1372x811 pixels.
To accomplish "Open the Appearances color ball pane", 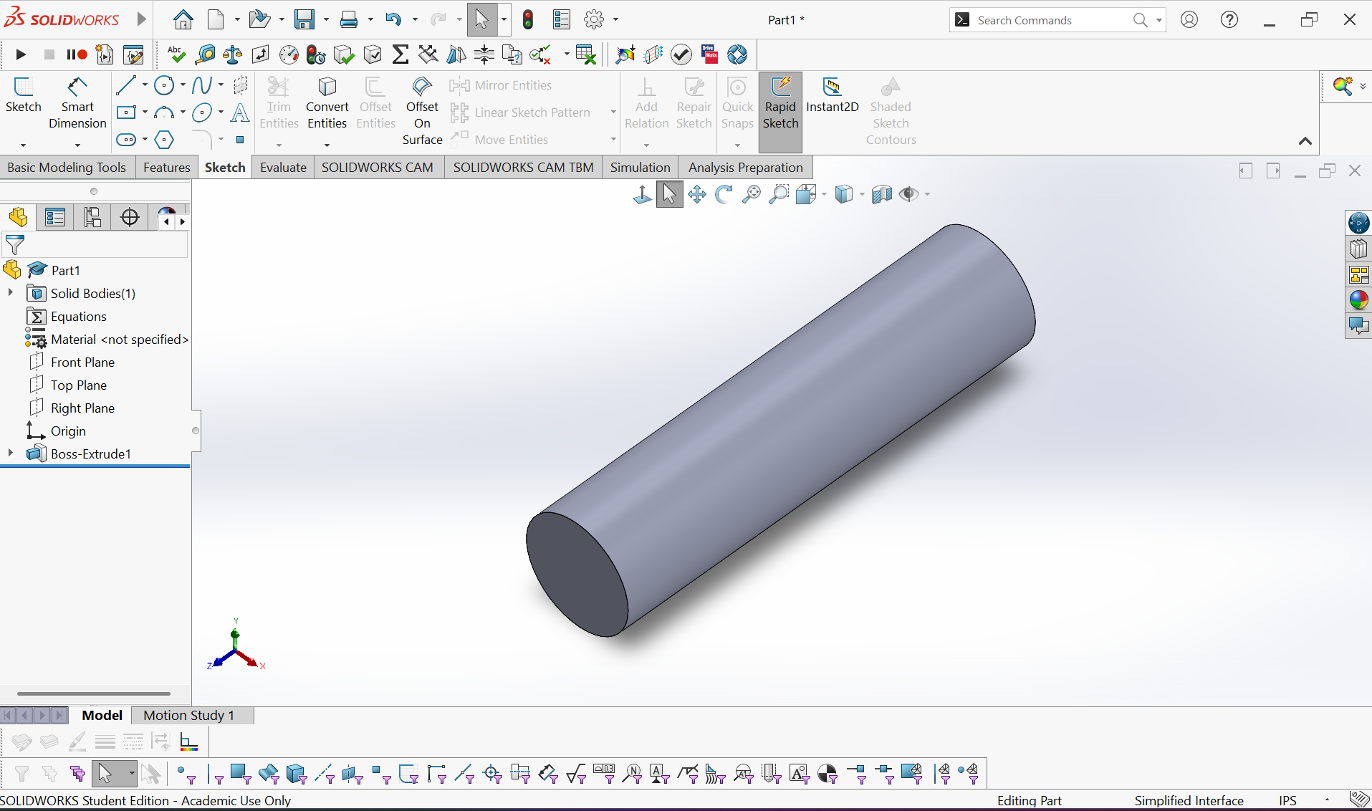I will (1358, 300).
